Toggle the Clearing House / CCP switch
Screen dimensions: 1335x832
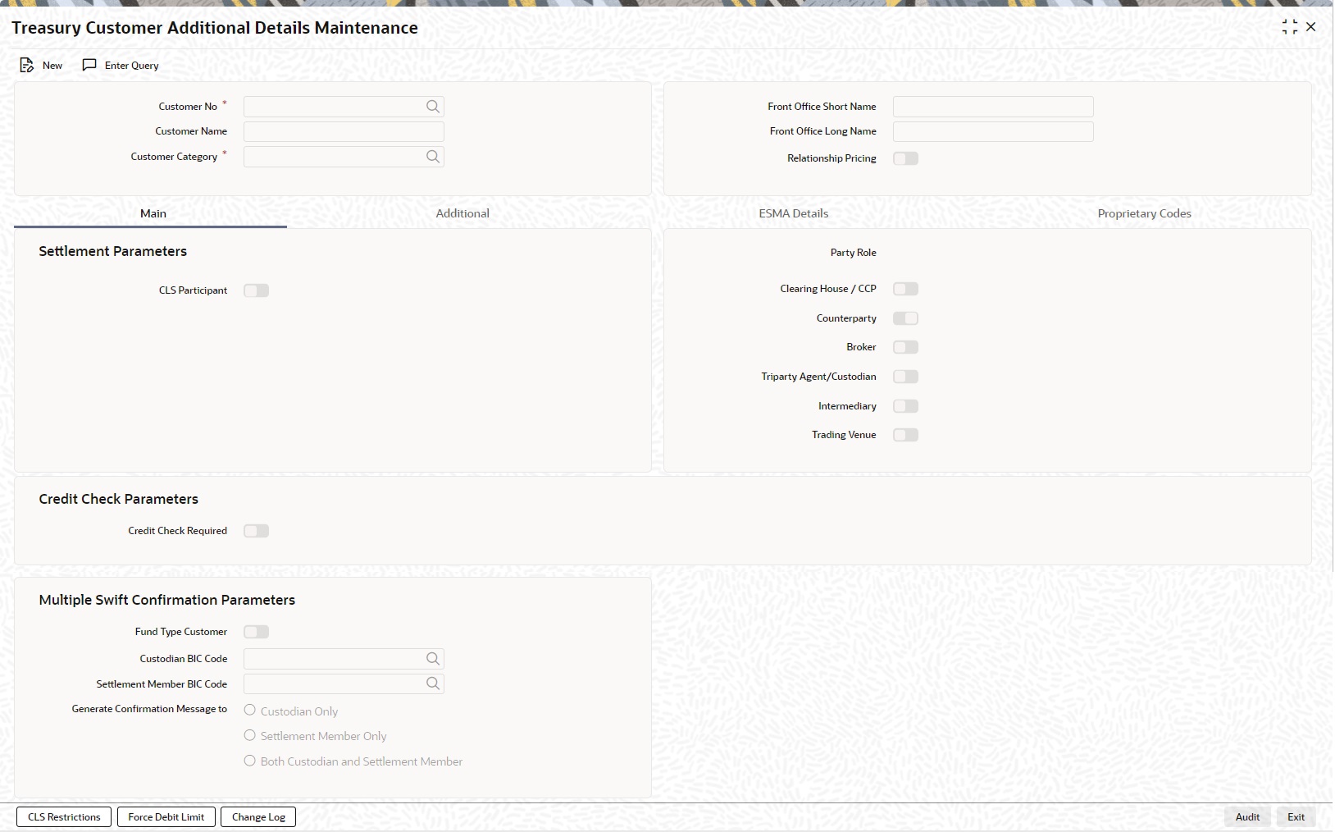click(905, 289)
